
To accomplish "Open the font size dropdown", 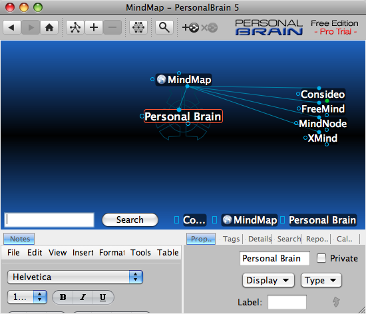I will 27,297.
